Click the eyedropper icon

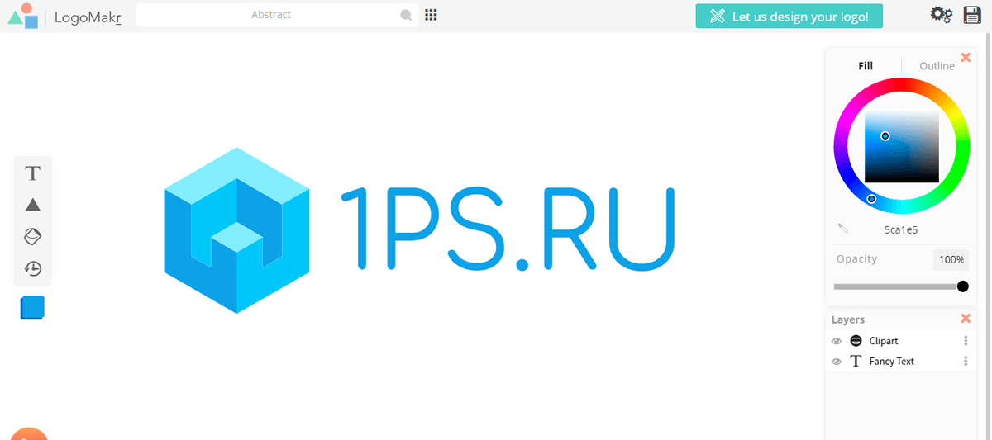pos(843,228)
